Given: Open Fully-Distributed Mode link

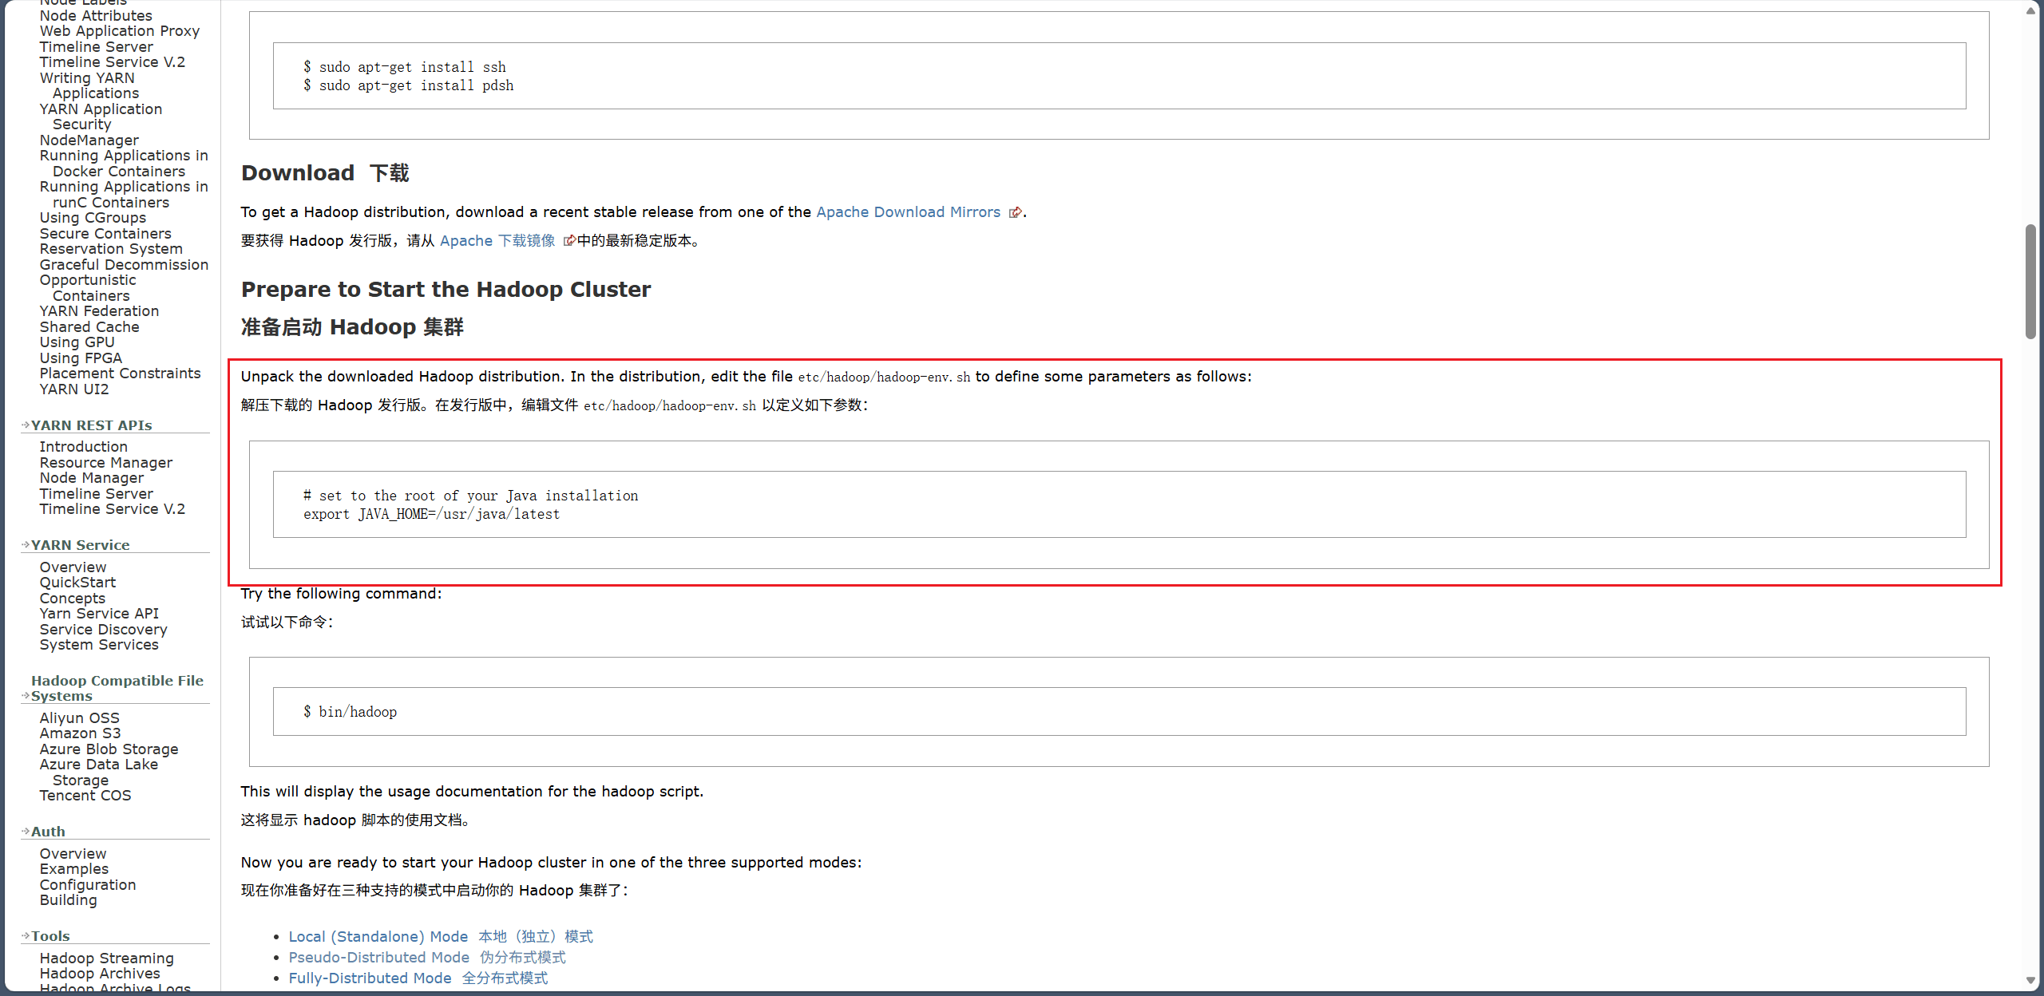Looking at the screenshot, I should point(418,978).
